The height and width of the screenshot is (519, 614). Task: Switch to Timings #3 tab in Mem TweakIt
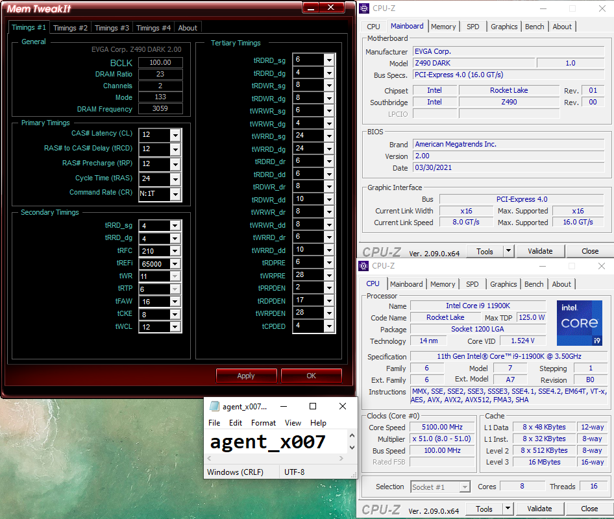[x=112, y=28]
